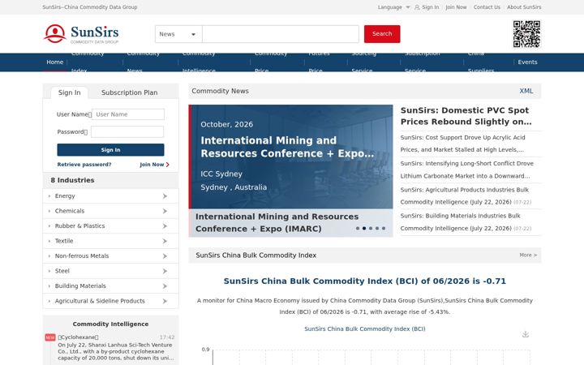This screenshot has height=365, width=584.
Task: Select the fifth carousel dot
Action: (x=384, y=228)
